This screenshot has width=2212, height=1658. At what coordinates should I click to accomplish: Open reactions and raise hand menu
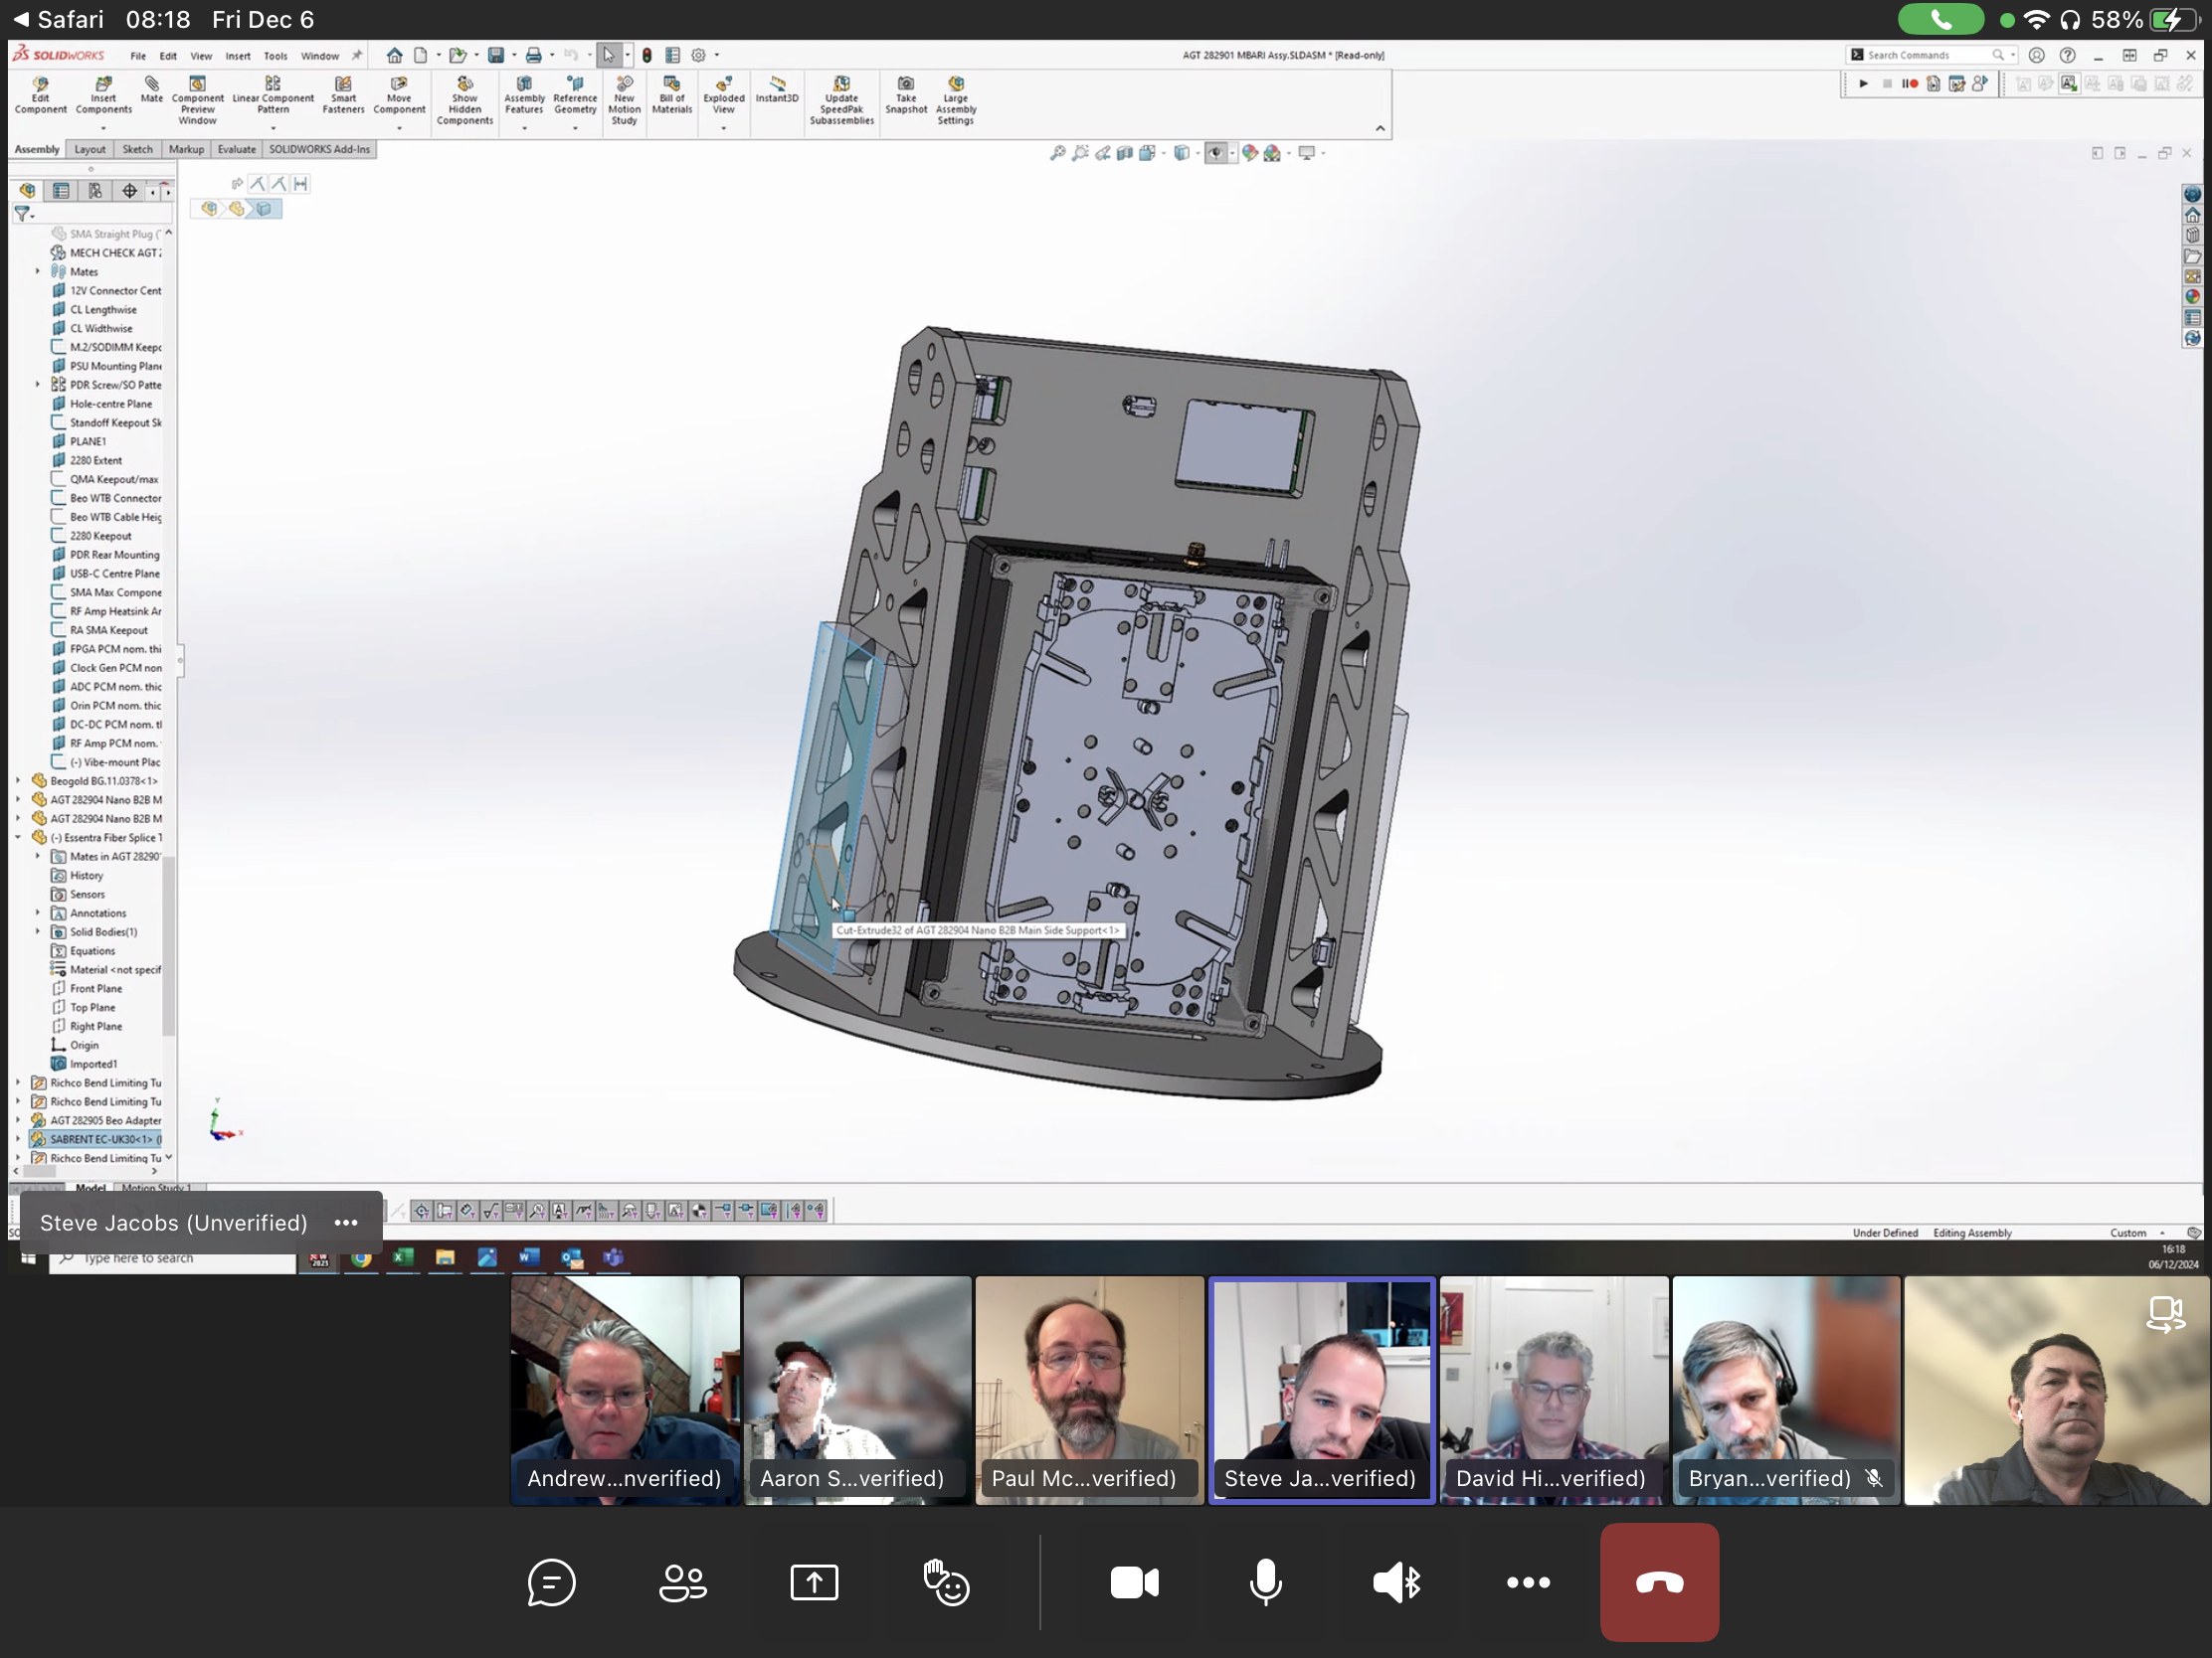[946, 1582]
